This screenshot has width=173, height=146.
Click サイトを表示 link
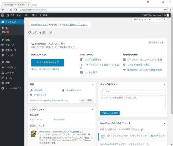click(x=91, y=72)
